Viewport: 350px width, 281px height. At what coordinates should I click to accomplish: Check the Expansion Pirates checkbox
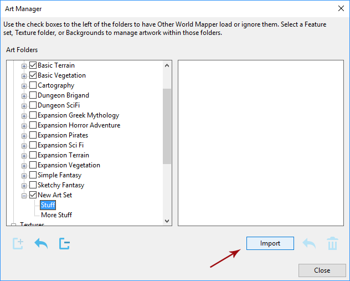33,135
